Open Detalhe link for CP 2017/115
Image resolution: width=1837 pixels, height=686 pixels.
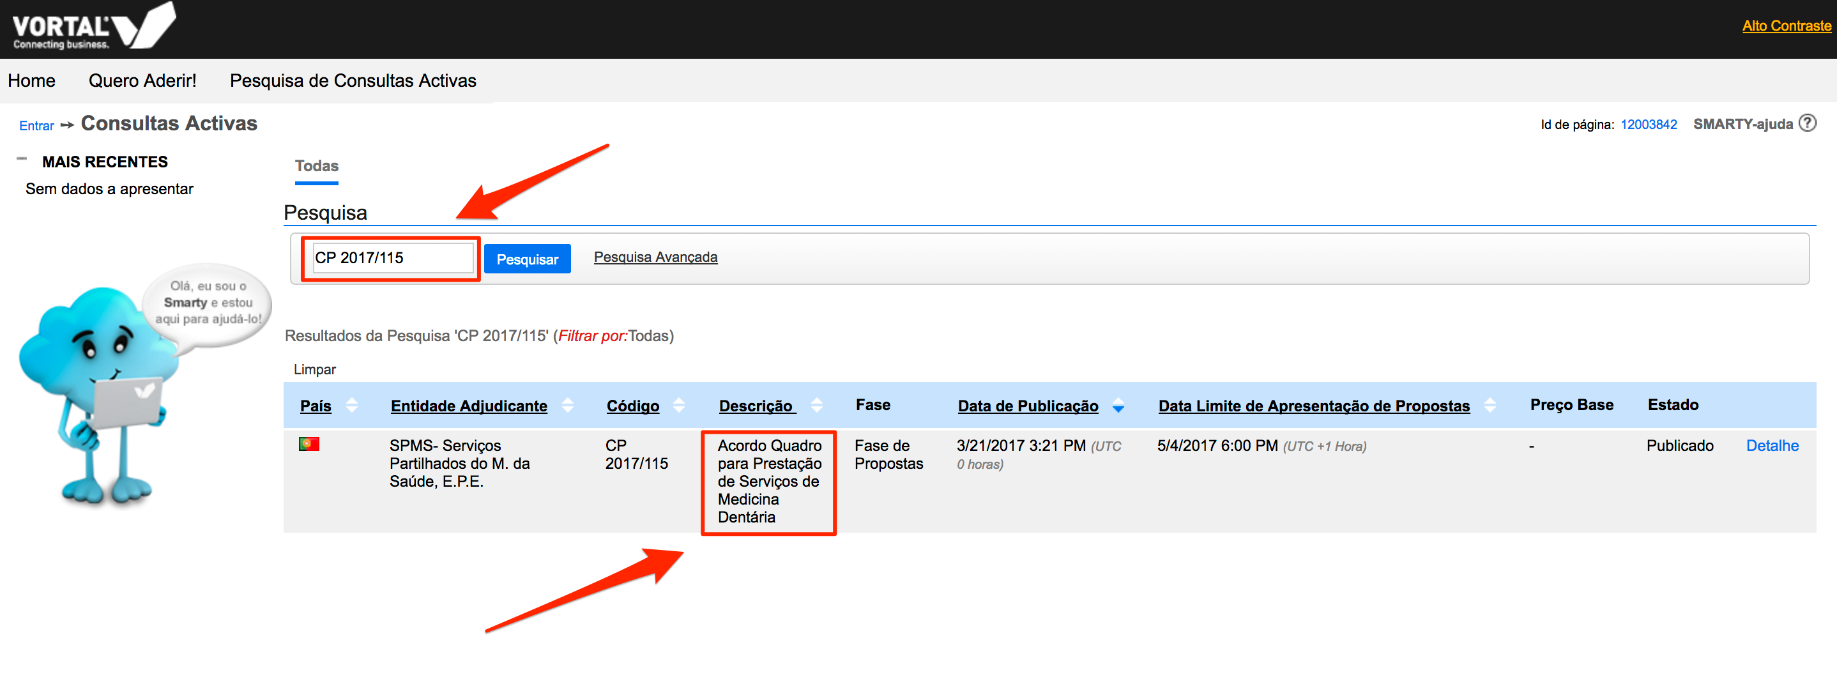(x=1771, y=446)
